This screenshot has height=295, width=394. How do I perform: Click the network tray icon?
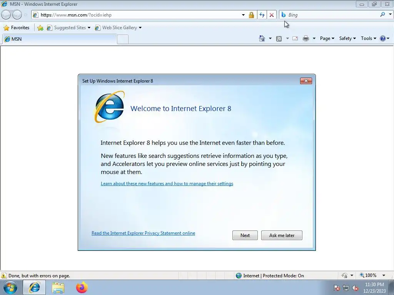346,288
